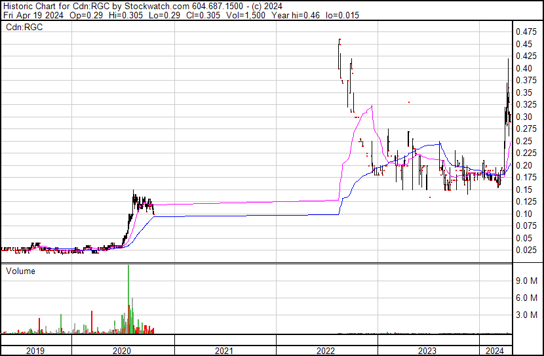This screenshot has height=356, width=544.
Task: Click the tallest green volume bar in 2020
Action: [128, 299]
